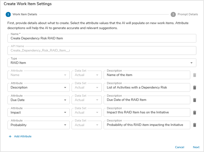The image size is (204, 152).
Task: Edit the Probability row description field
Action: (147, 125)
